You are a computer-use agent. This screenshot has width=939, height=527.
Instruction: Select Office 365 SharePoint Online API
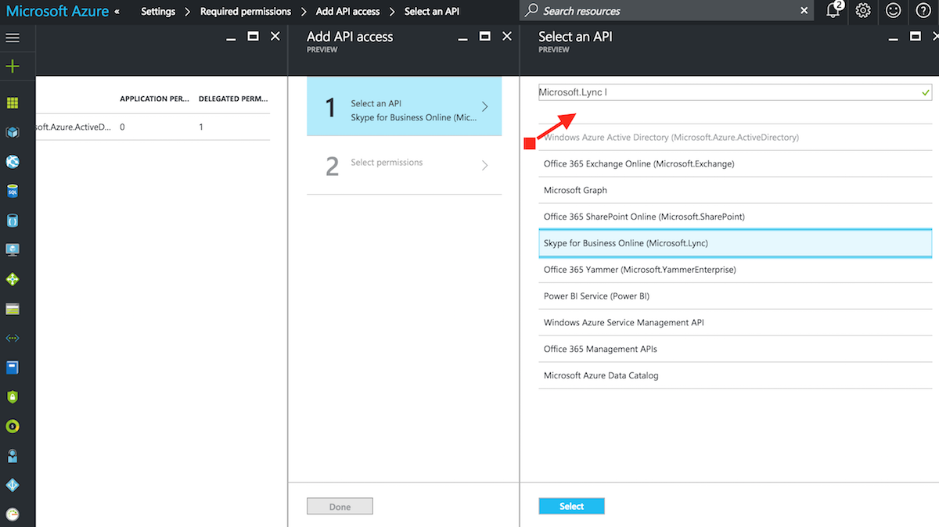coord(735,217)
